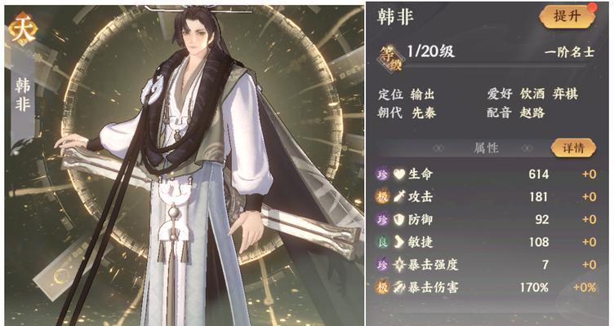
Task: Click the shield icon beside 防御
Action: pos(399,220)
